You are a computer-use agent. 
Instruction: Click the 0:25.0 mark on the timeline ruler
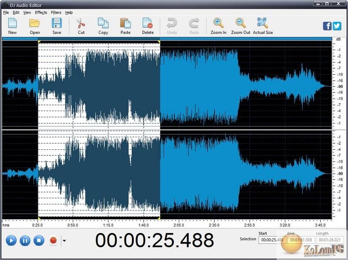(37, 225)
